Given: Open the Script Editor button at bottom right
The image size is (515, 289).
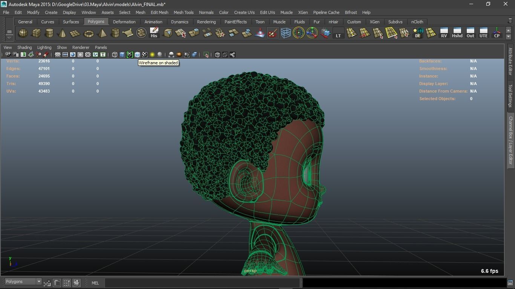Looking at the screenshot, I should click(x=510, y=283).
